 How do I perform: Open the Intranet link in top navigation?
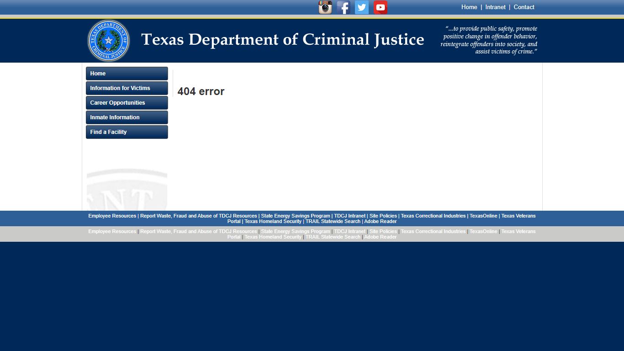pyautogui.click(x=495, y=7)
